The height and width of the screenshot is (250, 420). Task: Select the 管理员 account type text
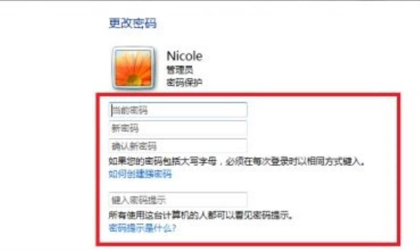tap(180, 70)
